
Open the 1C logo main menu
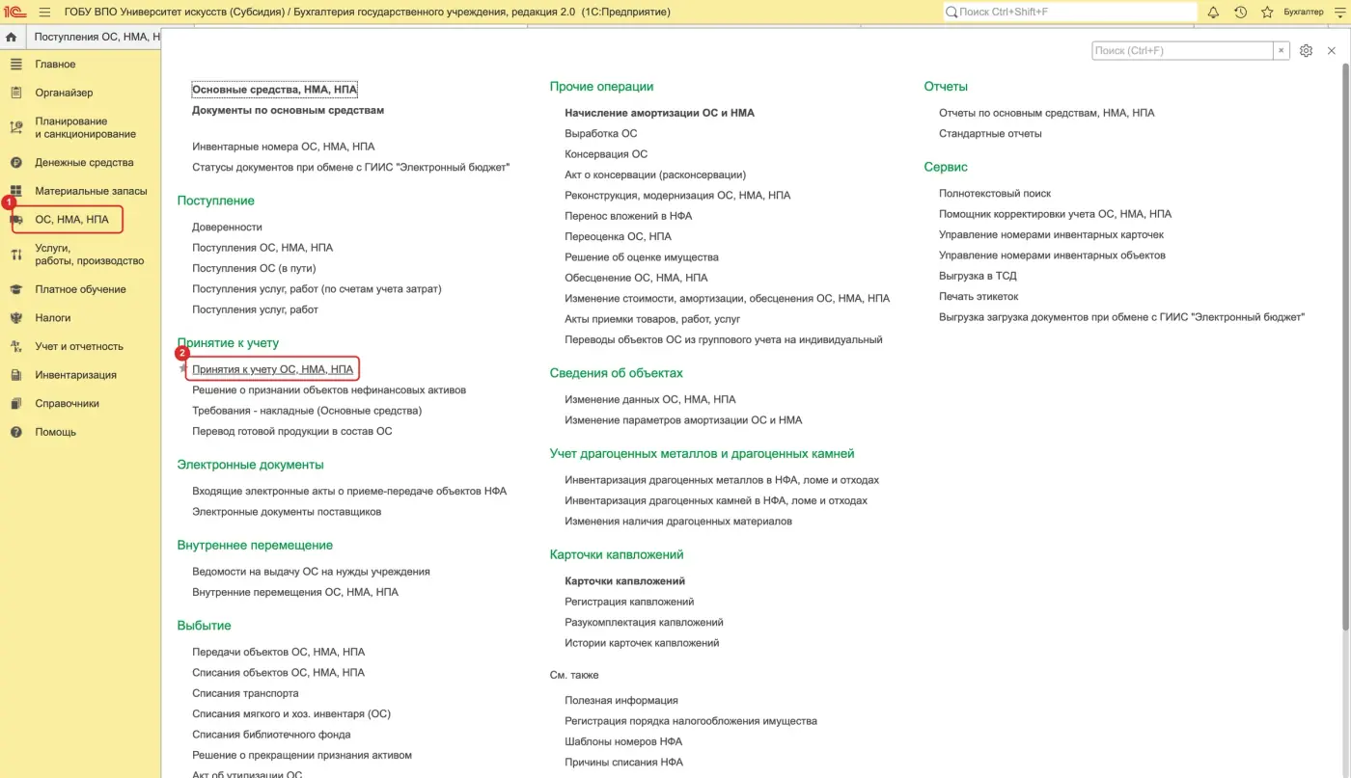14,12
